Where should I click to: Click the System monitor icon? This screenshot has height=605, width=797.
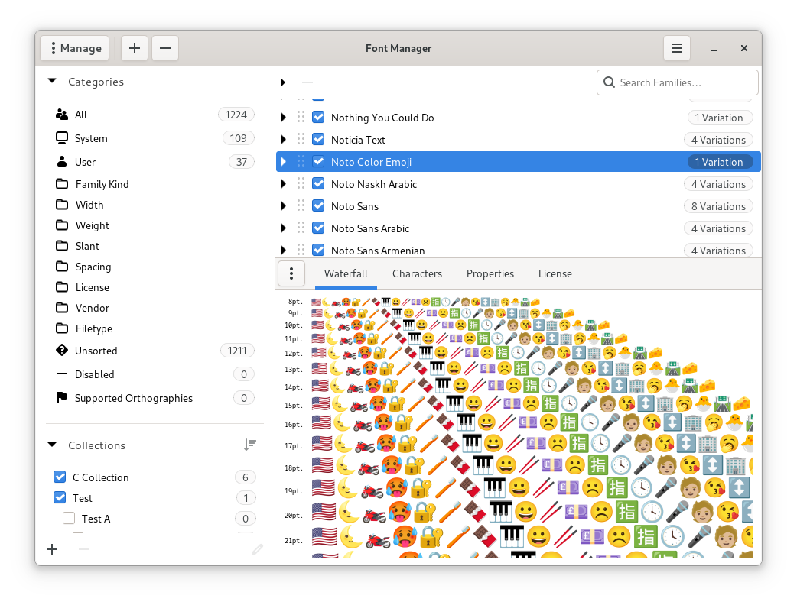(x=62, y=138)
